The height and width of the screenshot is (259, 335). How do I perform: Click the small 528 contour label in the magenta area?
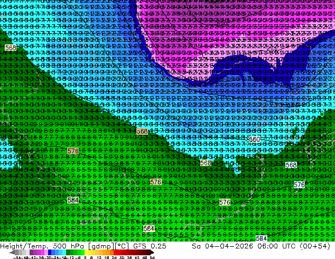[272, 51]
